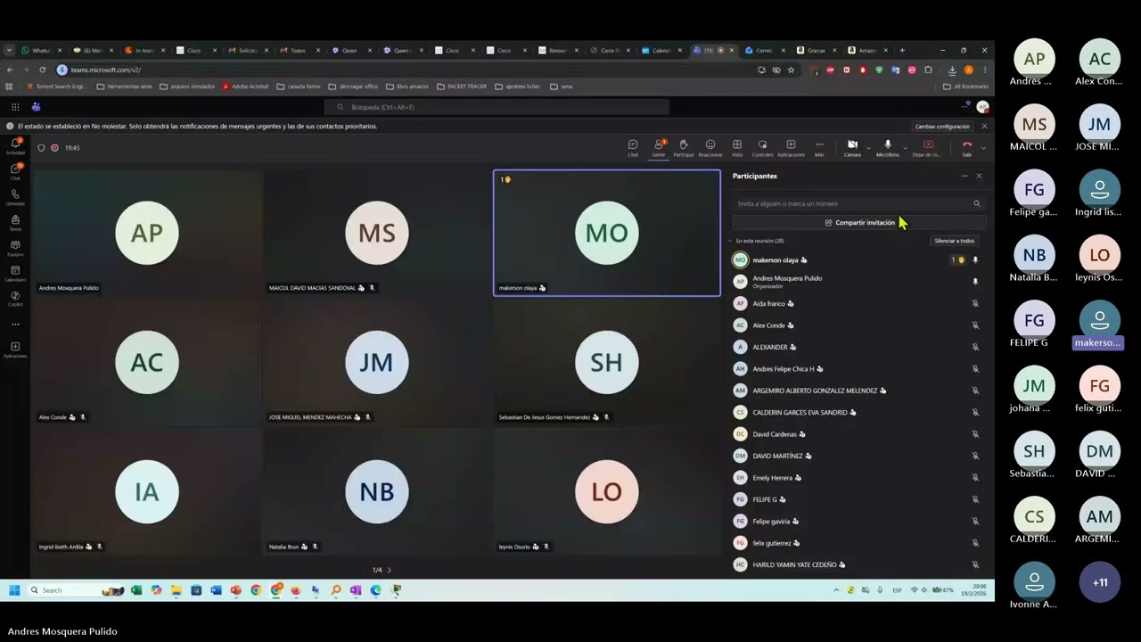Open Aplicaciones in the meeting toolbar
The width and height of the screenshot is (1141, 642).
click(x=791, y=147)
